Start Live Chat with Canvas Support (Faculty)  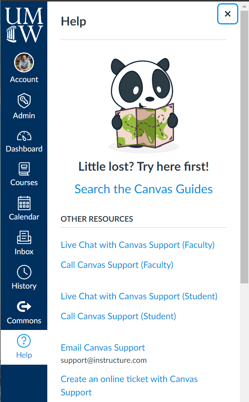[x=137, y=245]
